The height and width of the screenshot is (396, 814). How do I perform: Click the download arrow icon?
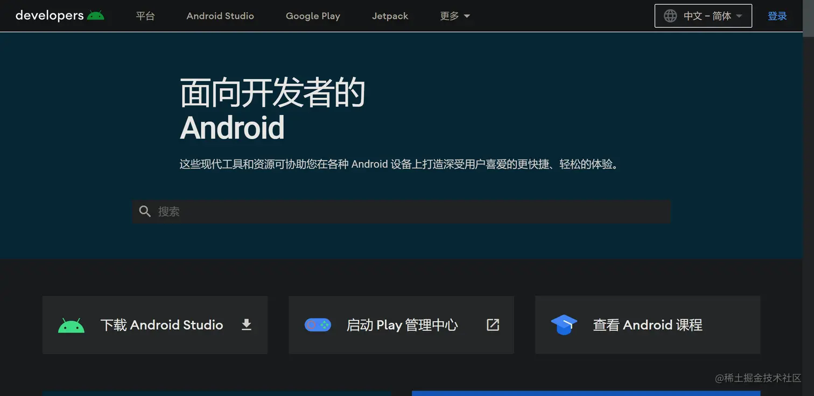point(247,325)
